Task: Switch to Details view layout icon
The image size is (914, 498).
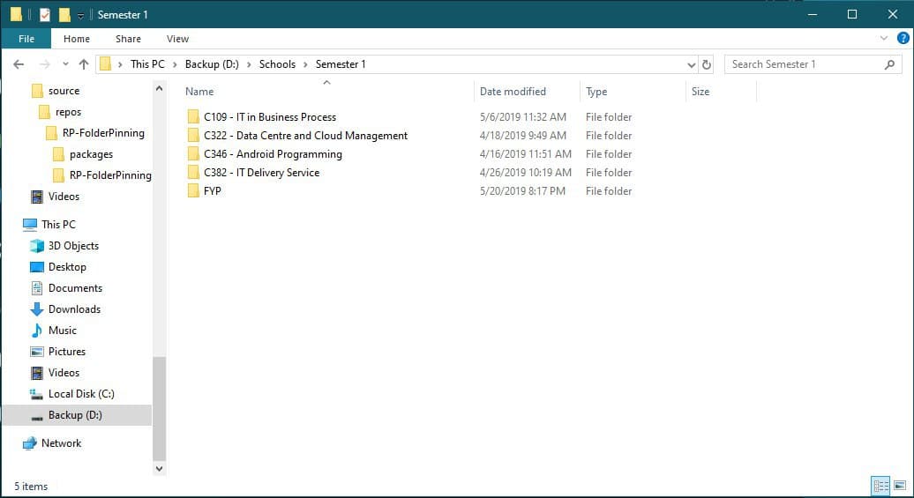Action: pos(880,485)
